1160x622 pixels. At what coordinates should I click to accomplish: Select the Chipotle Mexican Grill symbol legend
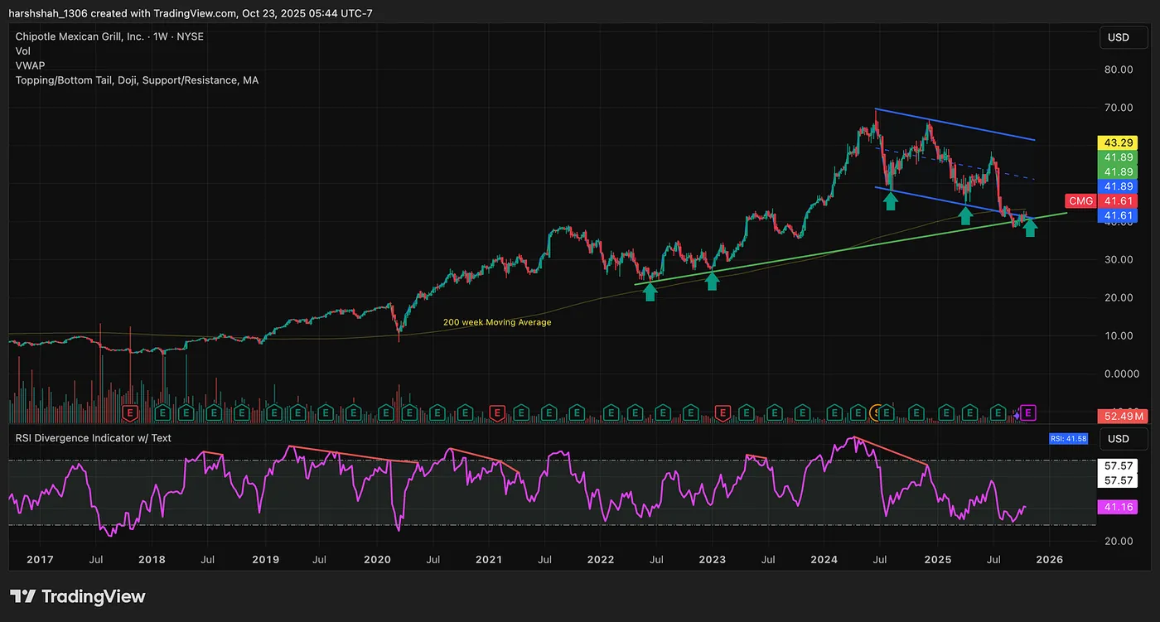[x=109, y=36]
